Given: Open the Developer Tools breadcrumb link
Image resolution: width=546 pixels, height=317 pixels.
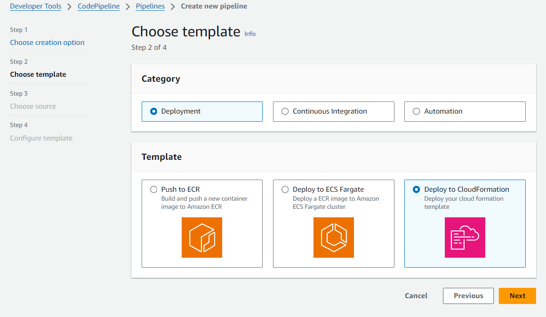Looking at the screenshot, I should point(36,6).
